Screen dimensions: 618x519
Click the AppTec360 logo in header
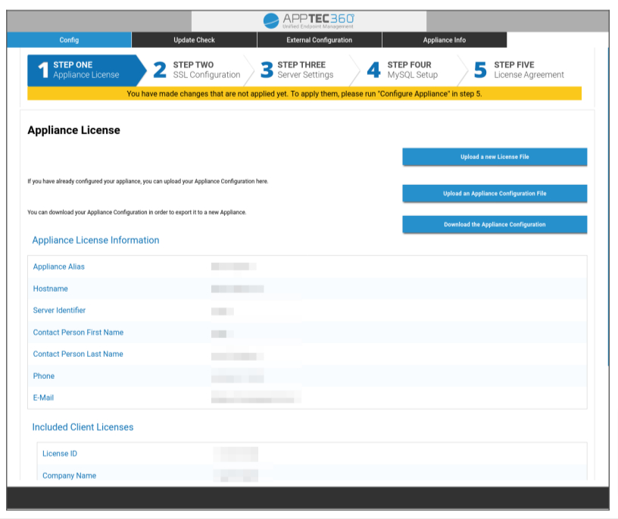point(309,20)
